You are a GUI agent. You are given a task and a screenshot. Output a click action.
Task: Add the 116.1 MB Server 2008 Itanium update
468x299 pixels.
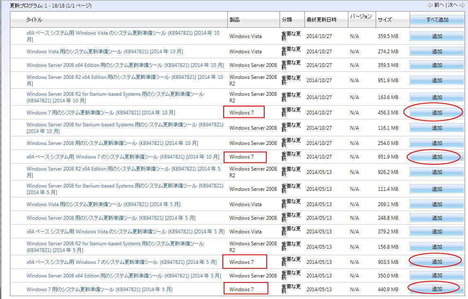click(x=437, y=128)
